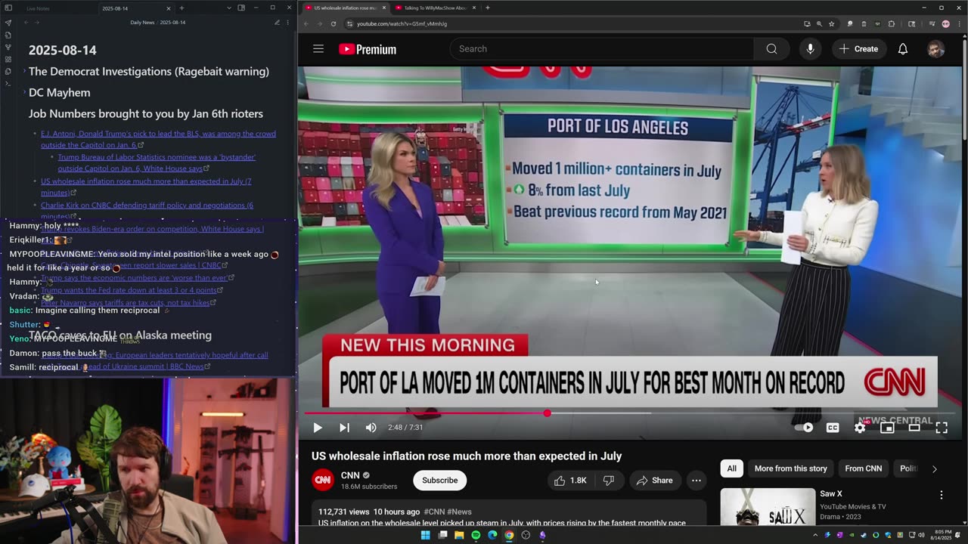Show hidden system tray icons

click(815, 535)
